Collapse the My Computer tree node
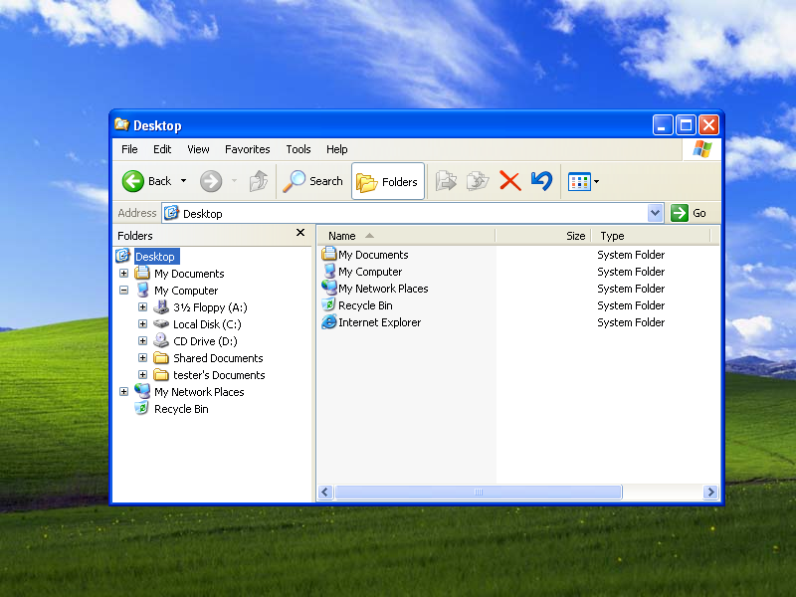796x597 pixels. pyautogui.click(x=123, y=291)
